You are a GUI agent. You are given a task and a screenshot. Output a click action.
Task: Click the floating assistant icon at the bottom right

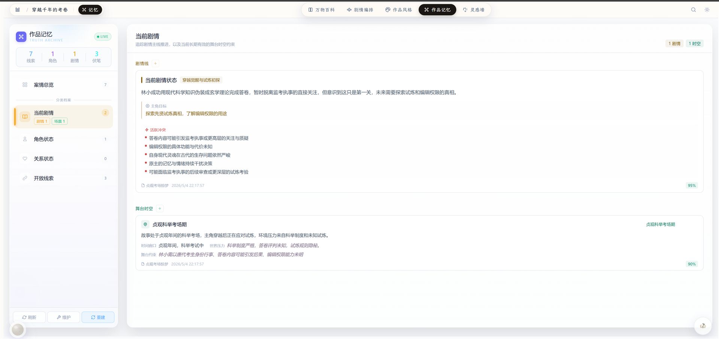point(703,326)
